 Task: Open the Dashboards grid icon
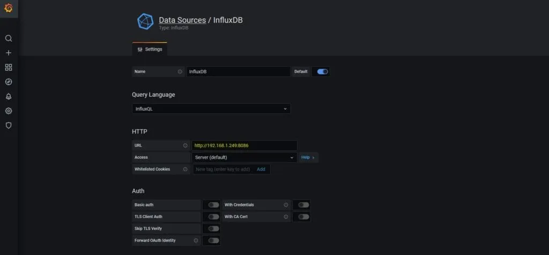click(9, 67)
